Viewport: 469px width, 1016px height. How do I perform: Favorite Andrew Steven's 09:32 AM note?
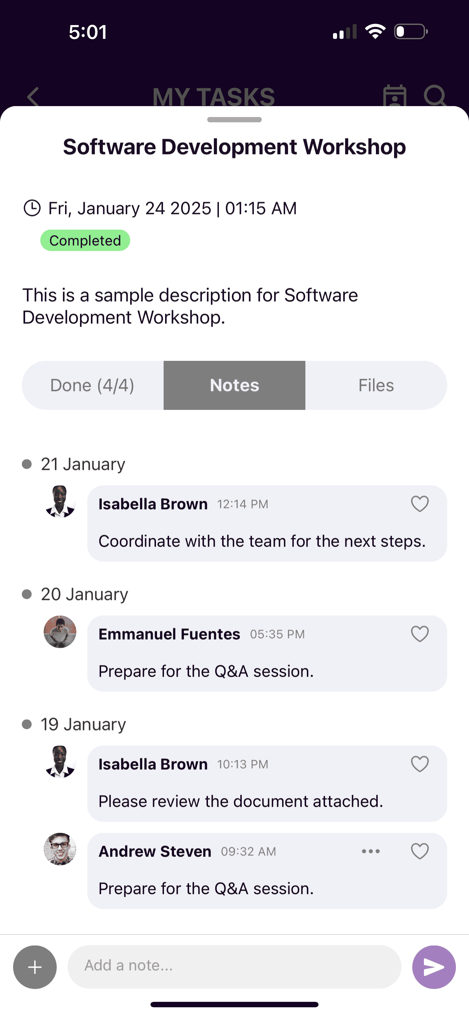tap(420, 851)
